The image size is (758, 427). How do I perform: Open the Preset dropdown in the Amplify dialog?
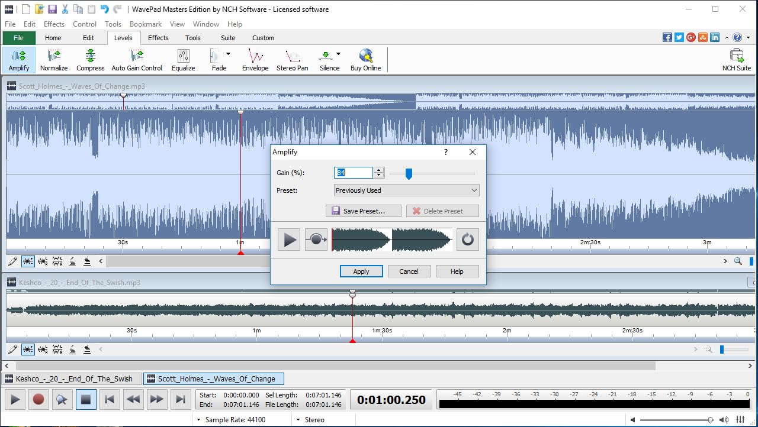tap(473, 190)
